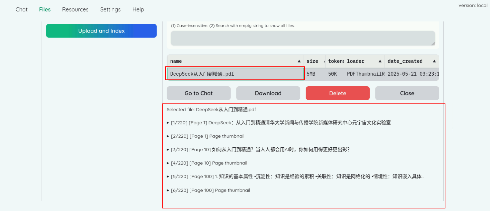The height and width of the screenshot is (211, 490).
Task: Click the 2025-05-21 date created cell
Action: [412, 74]
